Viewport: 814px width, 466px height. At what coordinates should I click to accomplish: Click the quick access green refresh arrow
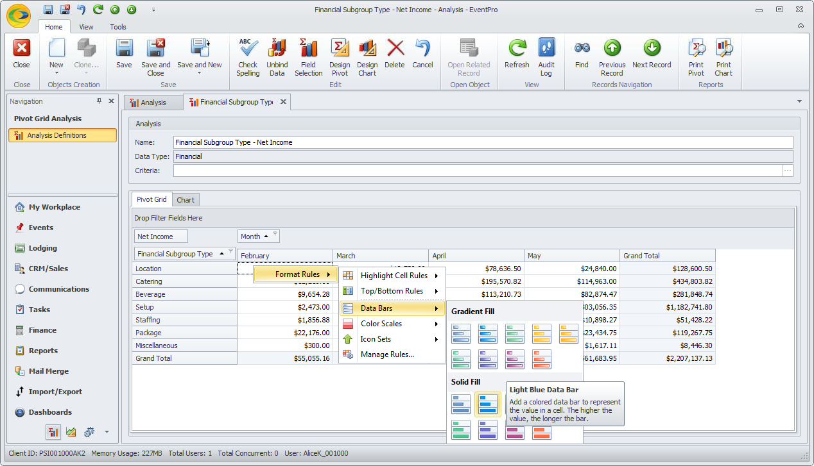click(98, 10)
